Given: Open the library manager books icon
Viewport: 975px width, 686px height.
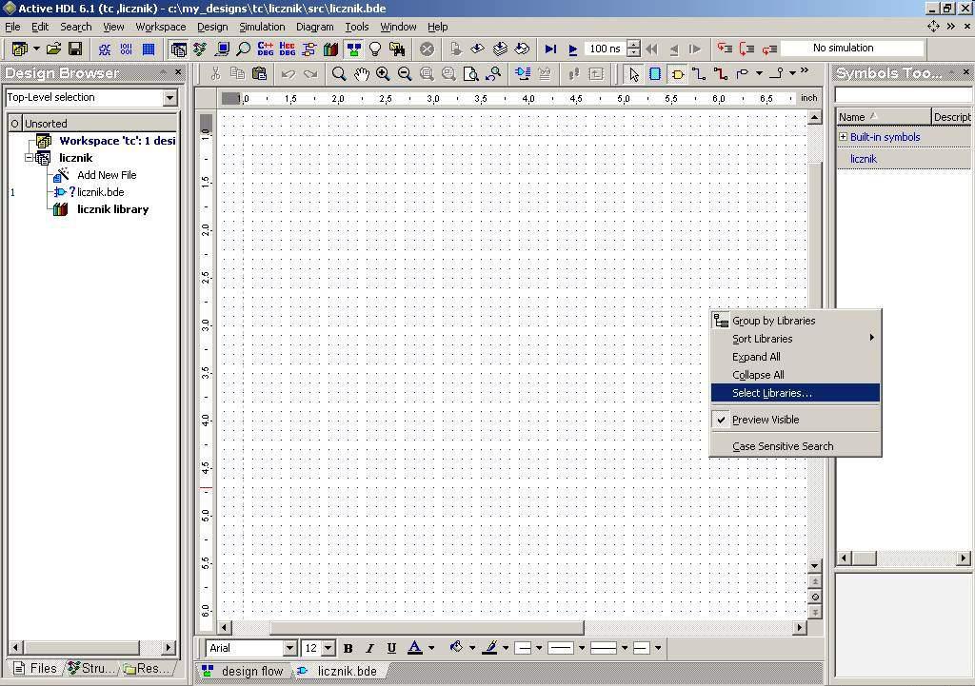Looking at the screenshot, I should click(x=330, y=49).
